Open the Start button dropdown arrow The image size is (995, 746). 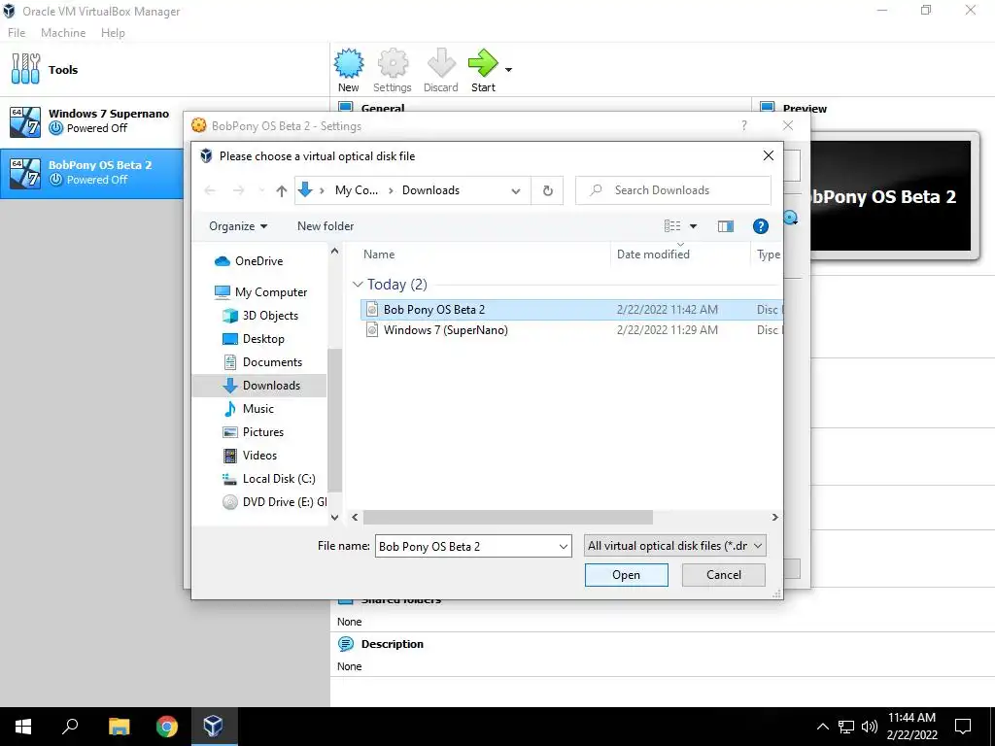[508, 70]
